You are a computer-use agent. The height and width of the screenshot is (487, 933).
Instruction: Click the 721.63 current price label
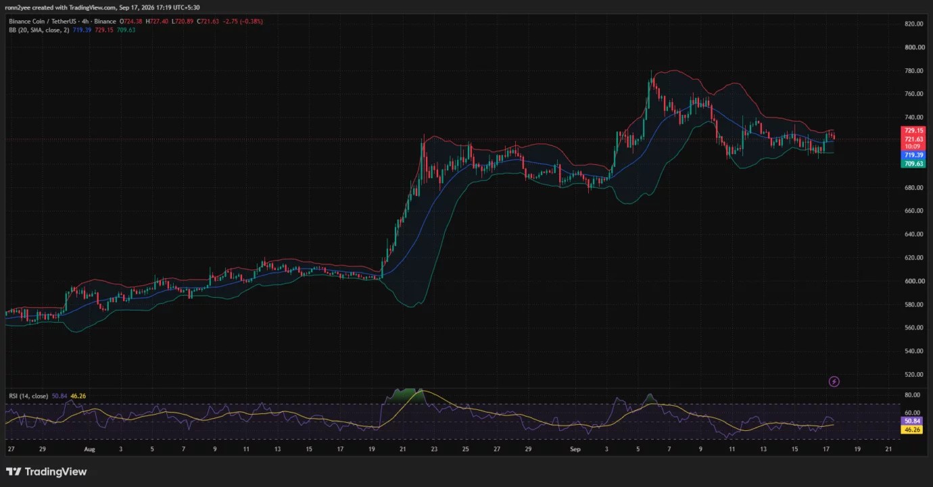[914, 139]
